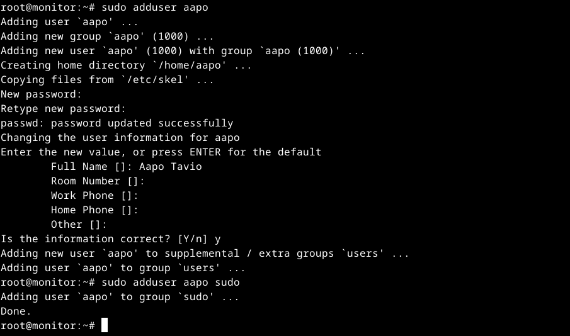Click the line adding aapo to group 'sudo'
The image size is (570, 336).
click(120, 297)
